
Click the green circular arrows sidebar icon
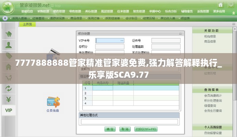[x=9, y=89]
